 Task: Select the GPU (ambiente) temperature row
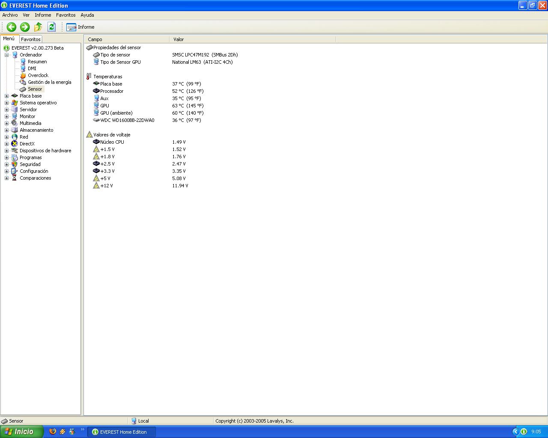pyautogui.click(x=148, y=113)
